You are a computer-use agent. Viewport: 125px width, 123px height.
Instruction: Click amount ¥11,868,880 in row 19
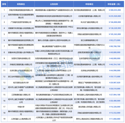point(115,119)
